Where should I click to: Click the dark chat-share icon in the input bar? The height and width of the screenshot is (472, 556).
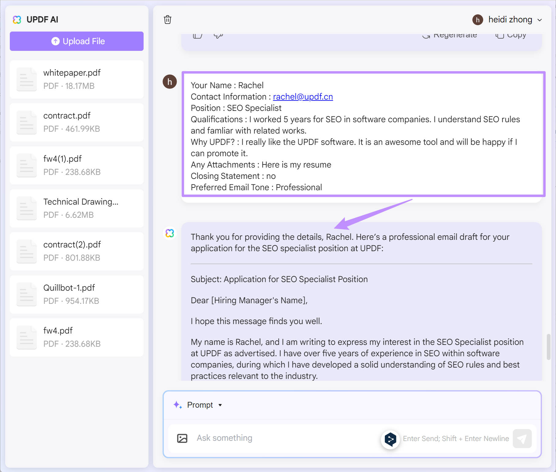(390, 439)
